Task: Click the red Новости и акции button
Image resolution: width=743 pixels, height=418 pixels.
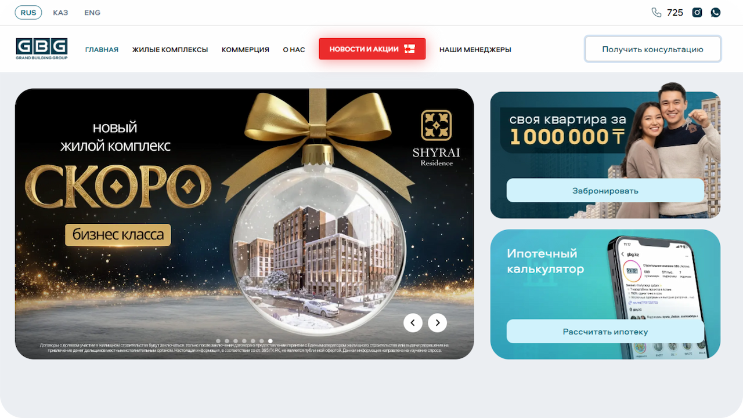Action: pyautogui.click(x=372, y=49)
